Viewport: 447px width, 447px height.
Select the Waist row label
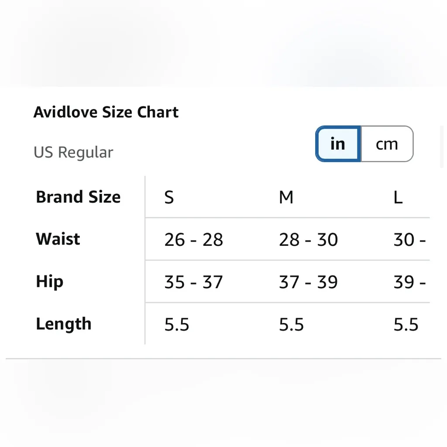point(58,239)
